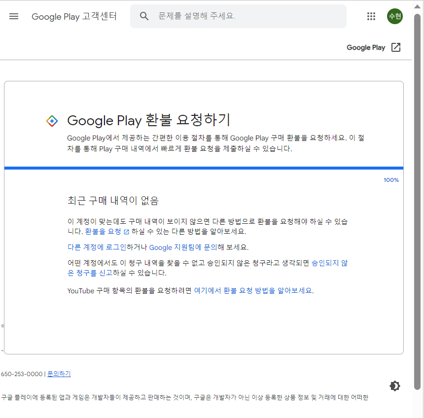Screen dimensions: 424x418
Task: Click the search magnifying glass icon
Action: [144, 16]
